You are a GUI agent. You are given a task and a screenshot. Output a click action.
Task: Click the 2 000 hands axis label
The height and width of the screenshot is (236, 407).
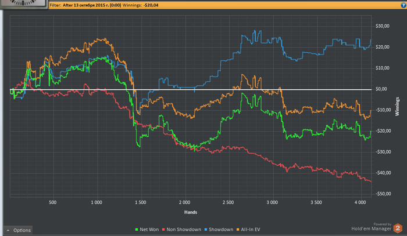pos(184,202)
